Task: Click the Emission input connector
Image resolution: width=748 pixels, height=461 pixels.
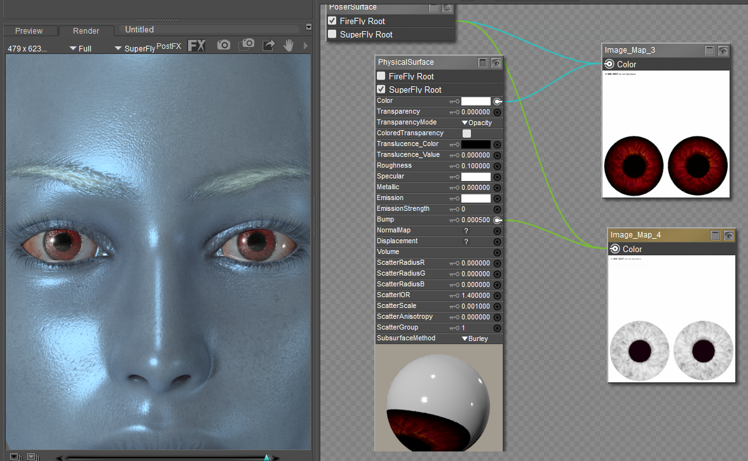Action: pos(497,198)
